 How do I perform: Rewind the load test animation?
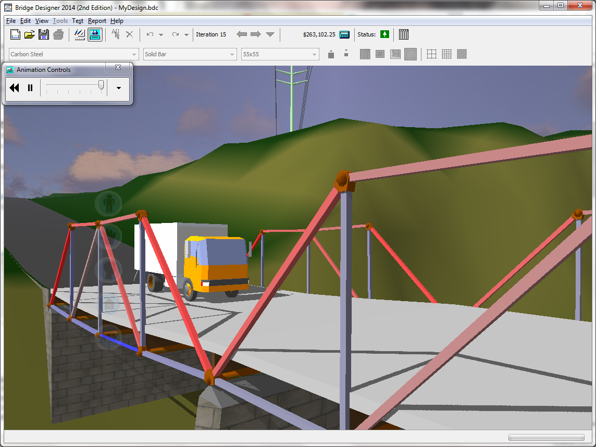(x=15, y=88)
